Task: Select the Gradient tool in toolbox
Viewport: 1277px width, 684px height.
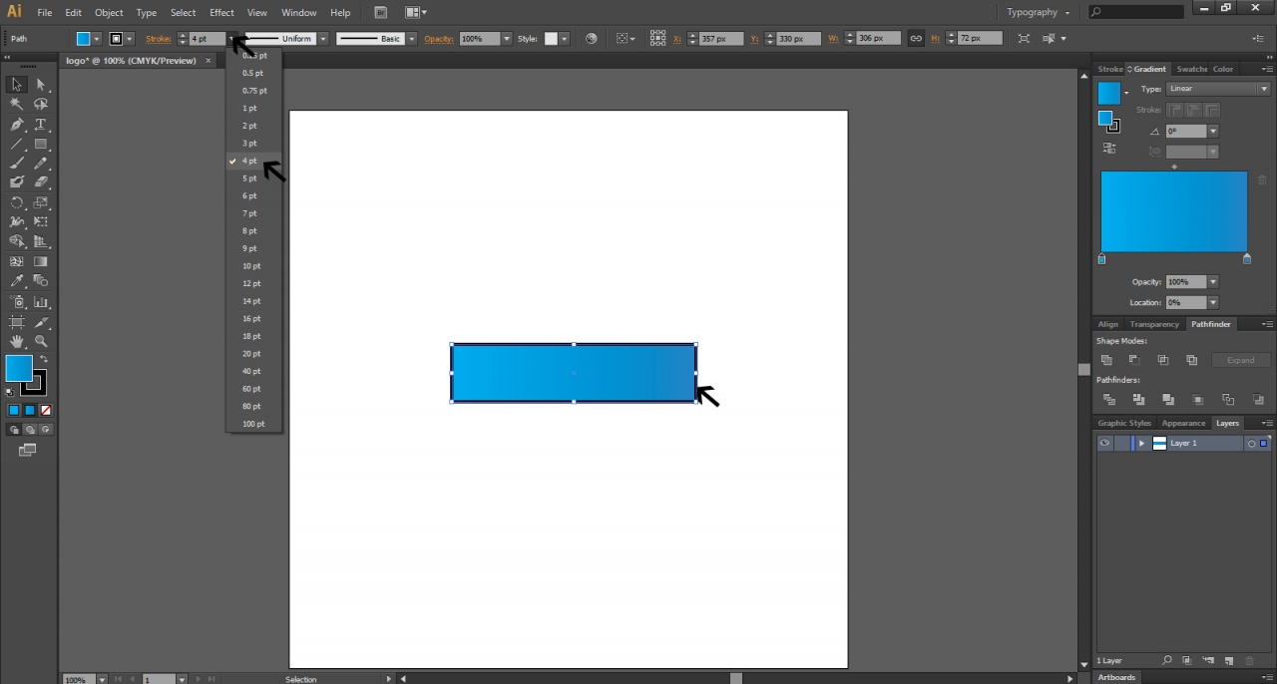Action: point(41,261)
